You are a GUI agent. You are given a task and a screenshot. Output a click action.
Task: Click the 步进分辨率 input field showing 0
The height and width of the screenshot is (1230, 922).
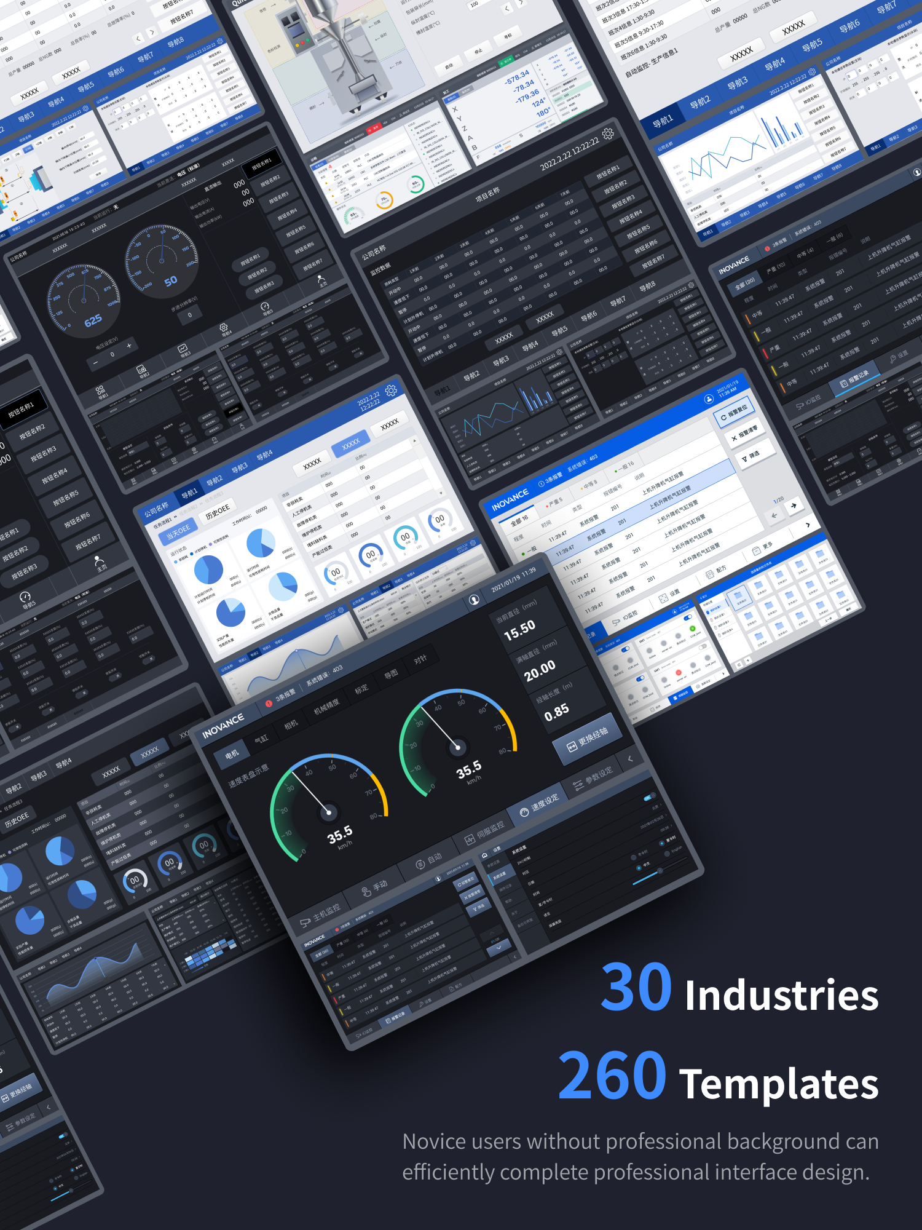click(190, 315)
